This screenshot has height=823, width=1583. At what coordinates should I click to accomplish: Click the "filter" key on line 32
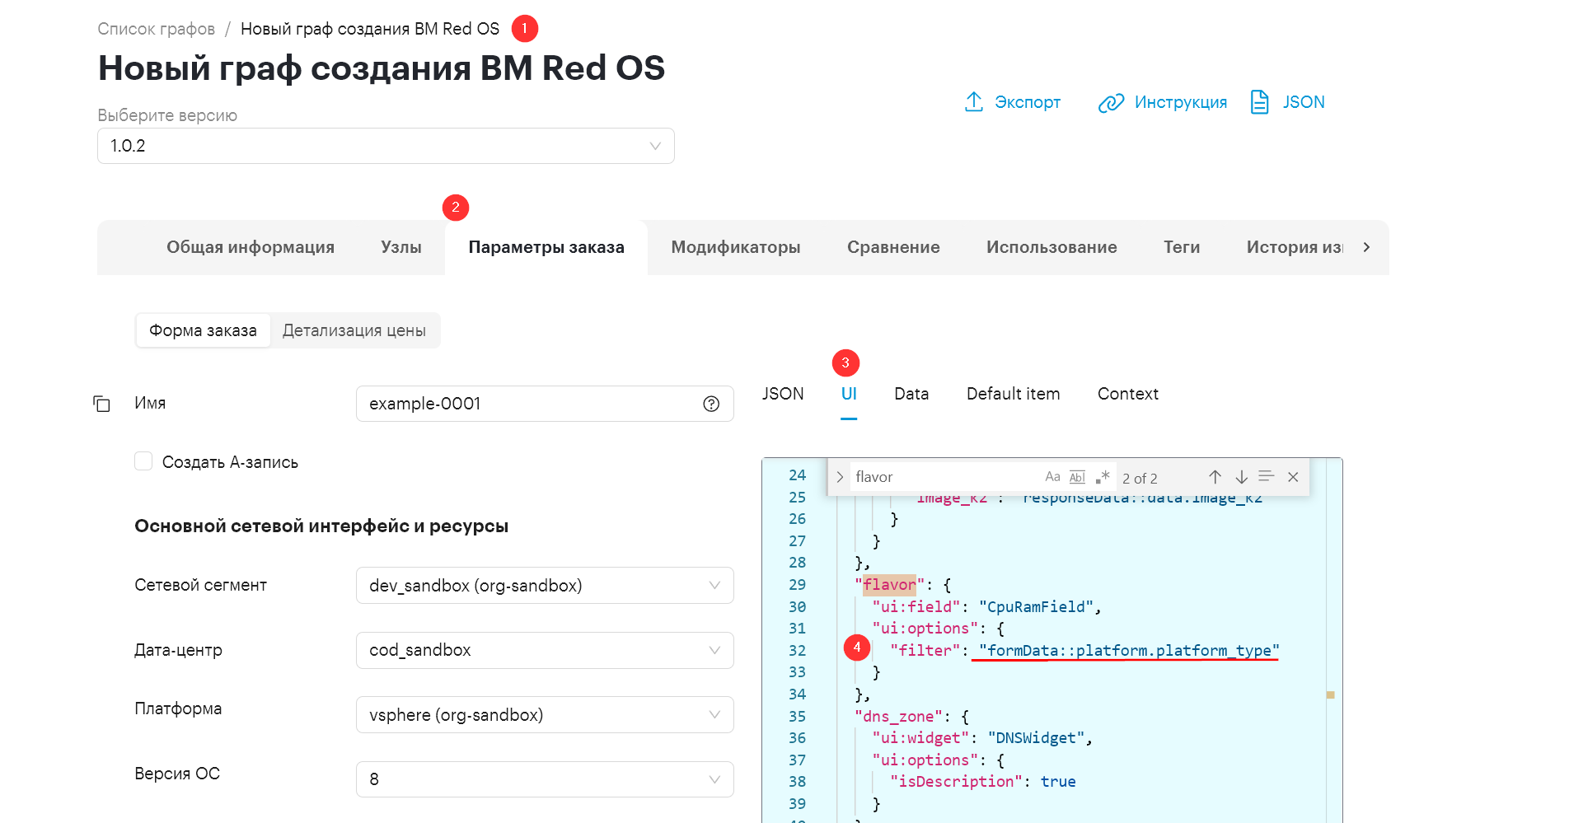coord(925,651)
